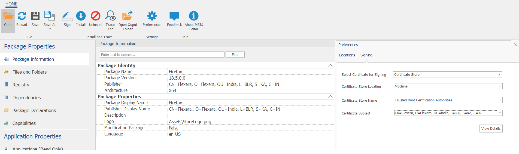Screen dimensions: 519x154
Task: Click the Package Name value Firefox
Action: coord(251,72)
